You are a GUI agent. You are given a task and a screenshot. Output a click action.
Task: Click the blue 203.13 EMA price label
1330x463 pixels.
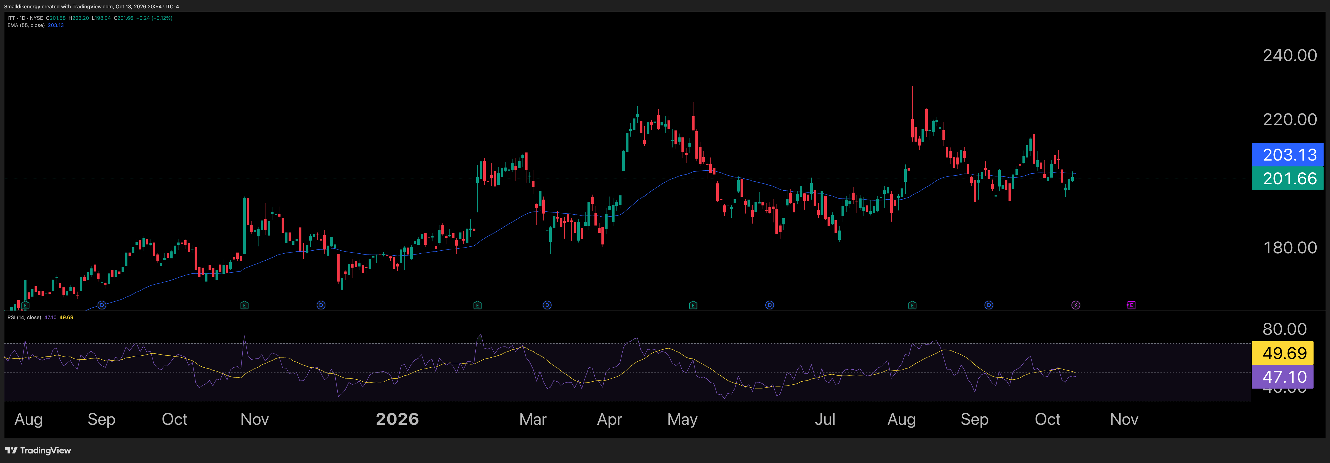tap(1288, 154)
